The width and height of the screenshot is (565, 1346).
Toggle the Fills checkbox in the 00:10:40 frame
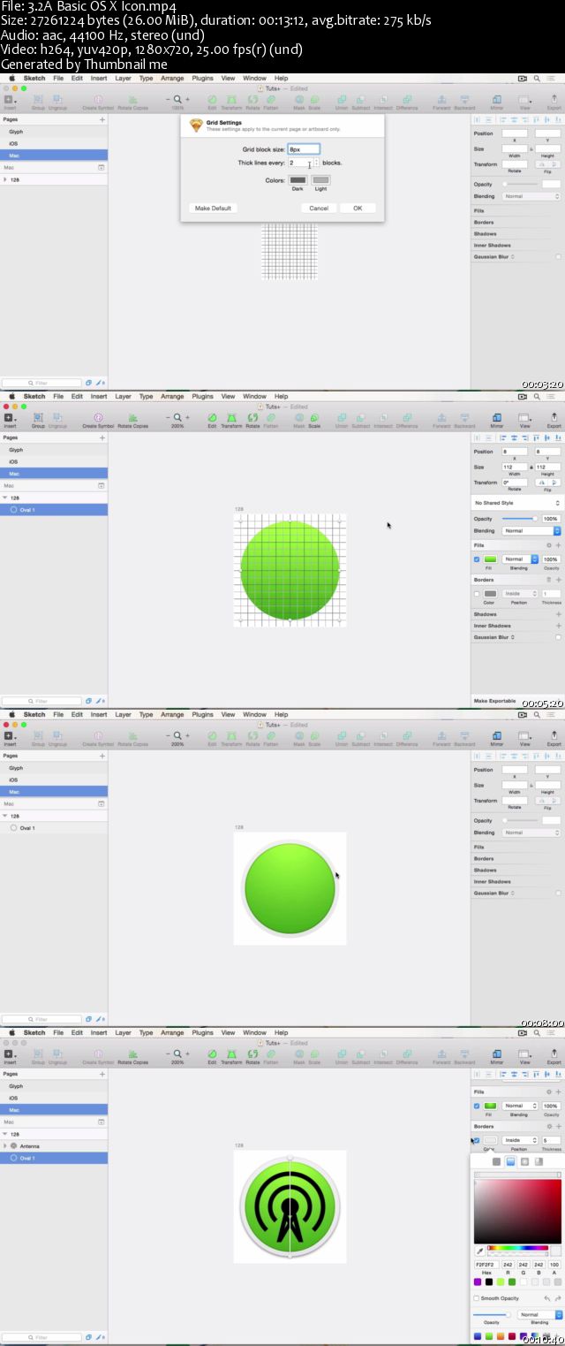pyautogui.click(x=478, y=1106)
